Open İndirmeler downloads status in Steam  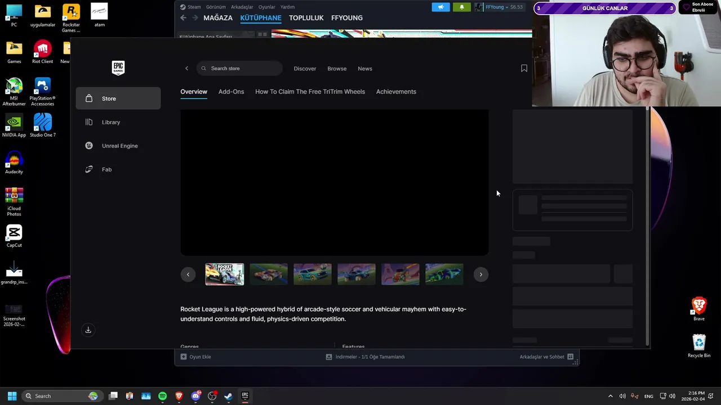[365, 357]
